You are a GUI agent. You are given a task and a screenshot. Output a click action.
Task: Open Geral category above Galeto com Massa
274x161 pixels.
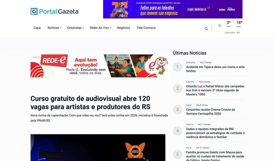click(189, 148)
